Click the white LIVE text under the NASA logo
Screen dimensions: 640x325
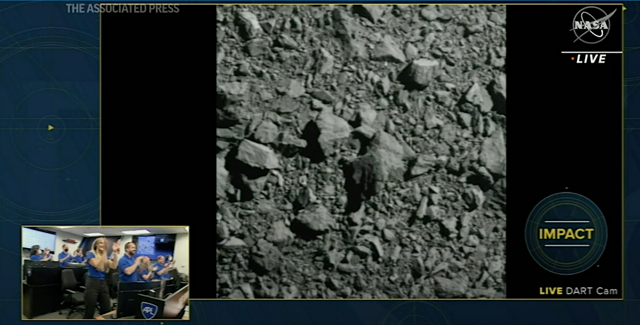[591, 59]
